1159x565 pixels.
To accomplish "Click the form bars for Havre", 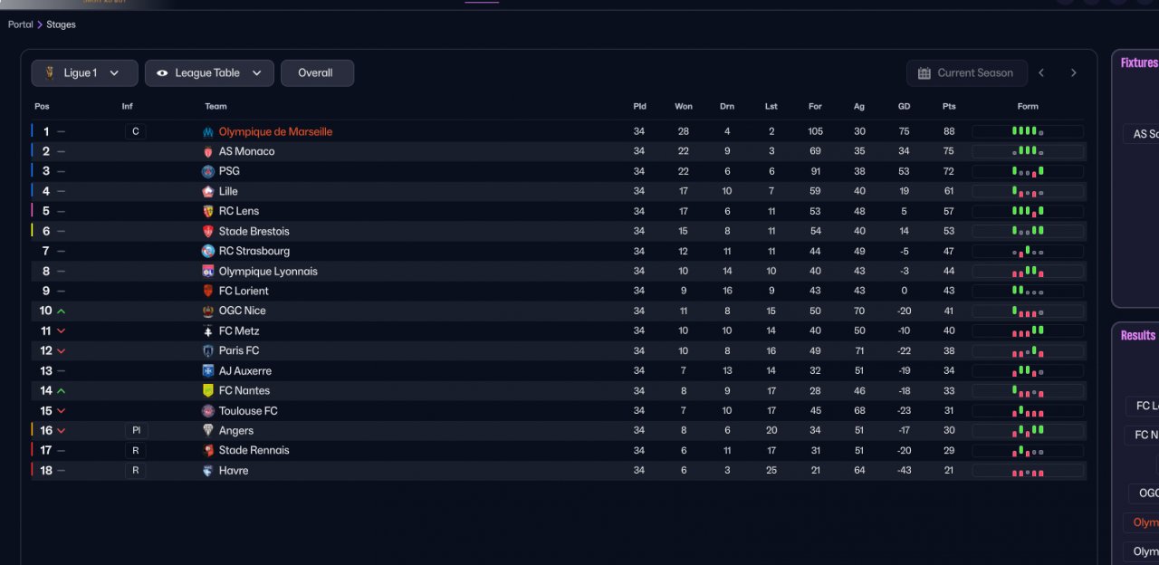I will 1028,471.
